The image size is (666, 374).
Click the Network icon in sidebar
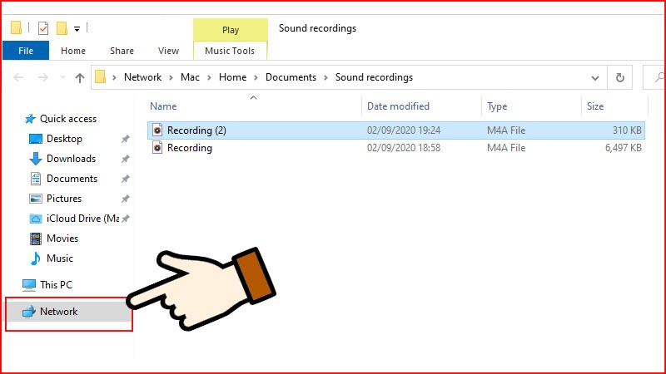tap(30, 312)
